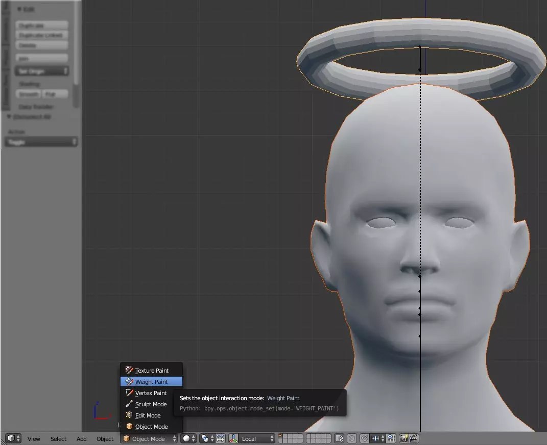Select Weight Paint from the mode list

click(x=151, y=382)
